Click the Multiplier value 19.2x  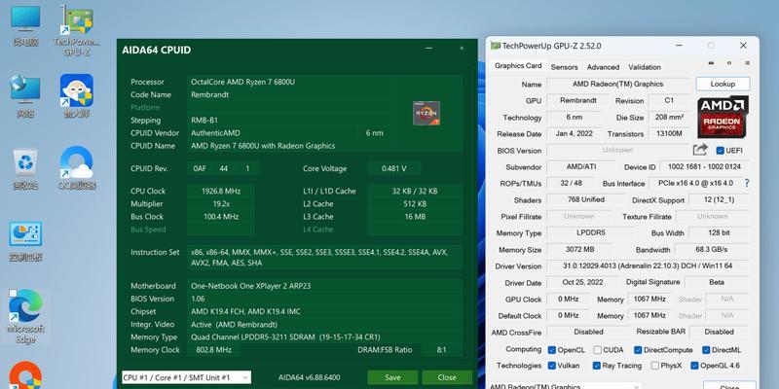pyautogui.click(x=221, y=204)
